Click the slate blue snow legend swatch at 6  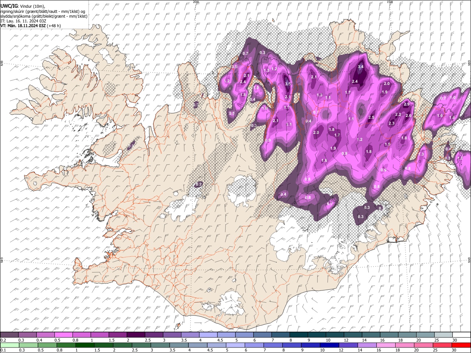pyautogui.click(x=262, y=335)
